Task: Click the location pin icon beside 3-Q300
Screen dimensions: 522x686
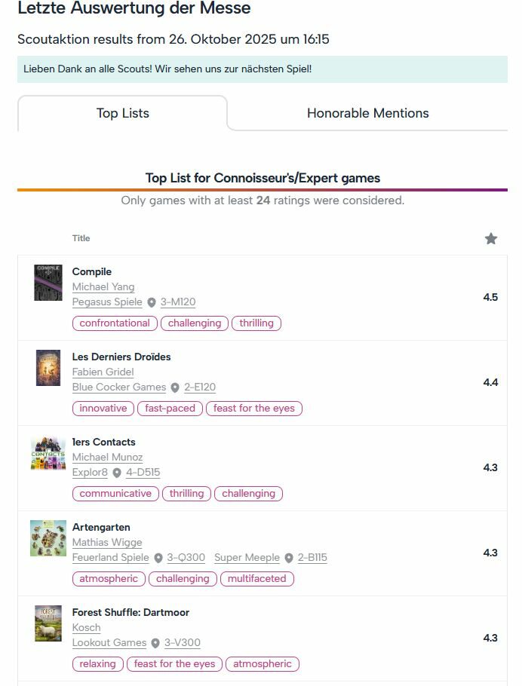Action: [x=158, y=558]
